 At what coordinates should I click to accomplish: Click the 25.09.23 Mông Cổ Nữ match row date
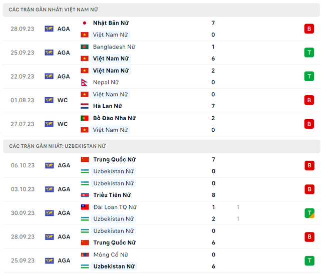pos(23,260)
